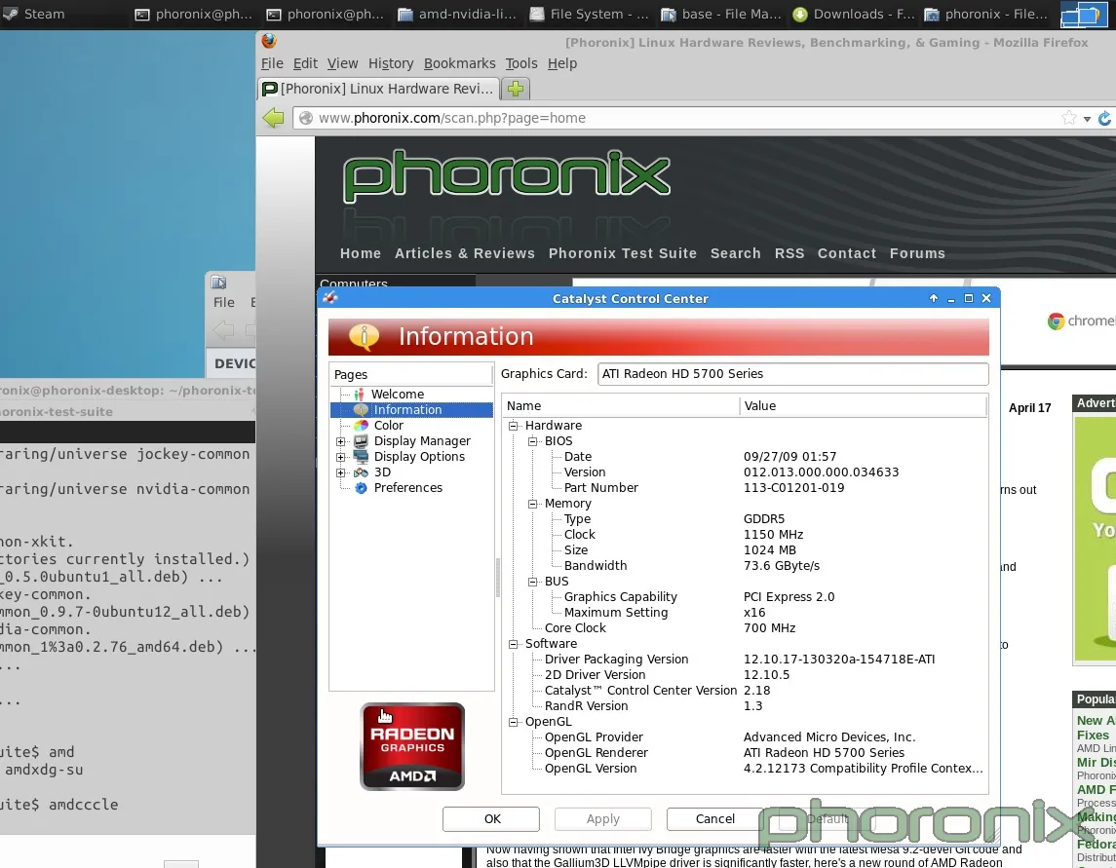The width and height of the screenshot is (1116, 868).
Task: Click the Firefox logo icon in title bar
Action: coord(269,41)
